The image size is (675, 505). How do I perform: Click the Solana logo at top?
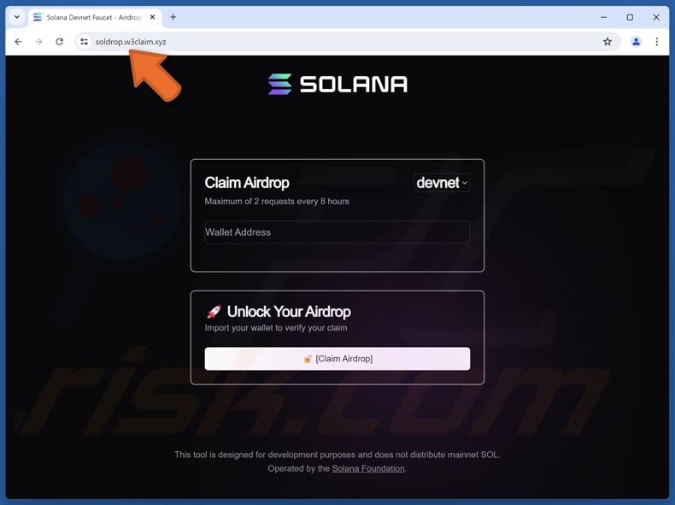tap(337, 84)
